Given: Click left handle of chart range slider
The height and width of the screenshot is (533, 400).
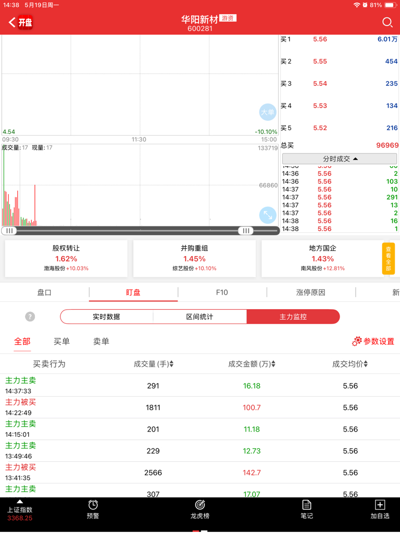Looking at the screenshot, I should (9, 231).
